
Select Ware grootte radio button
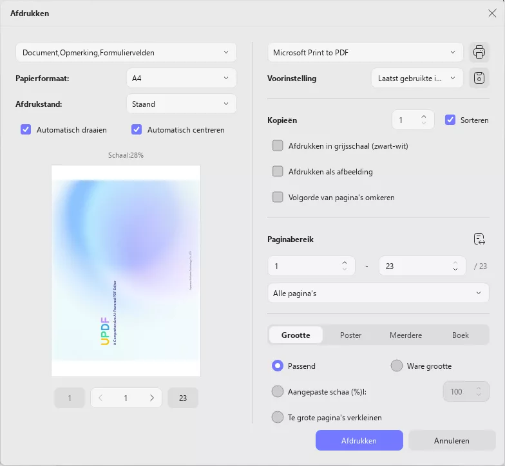pyautogui.click(x=397, y=366)
